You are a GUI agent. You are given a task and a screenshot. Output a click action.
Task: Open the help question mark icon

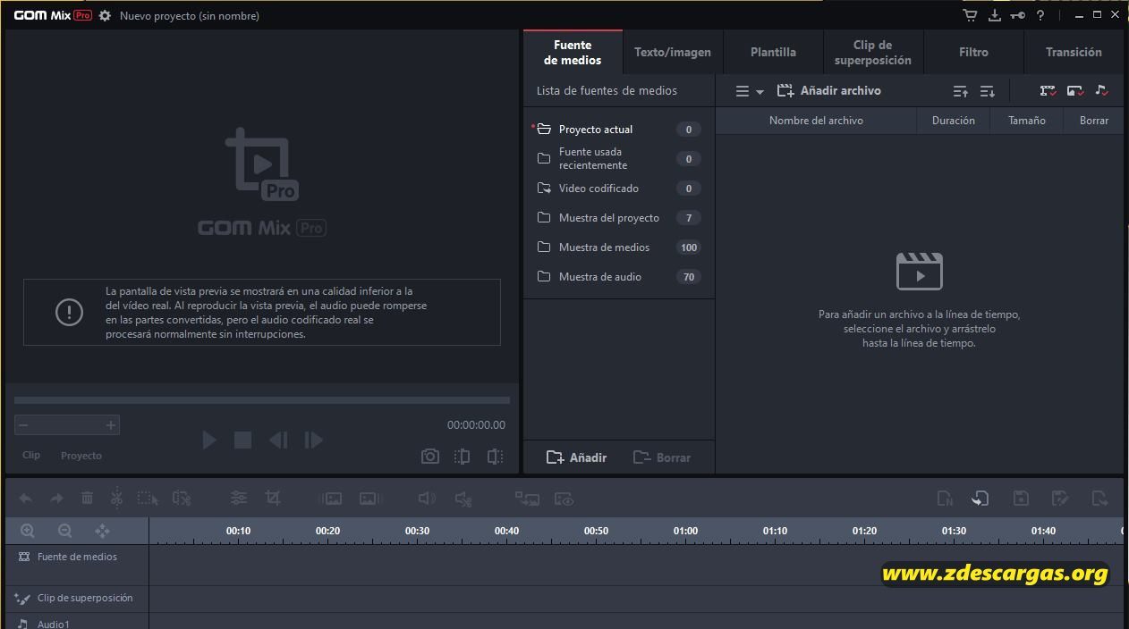[1040, 15]
